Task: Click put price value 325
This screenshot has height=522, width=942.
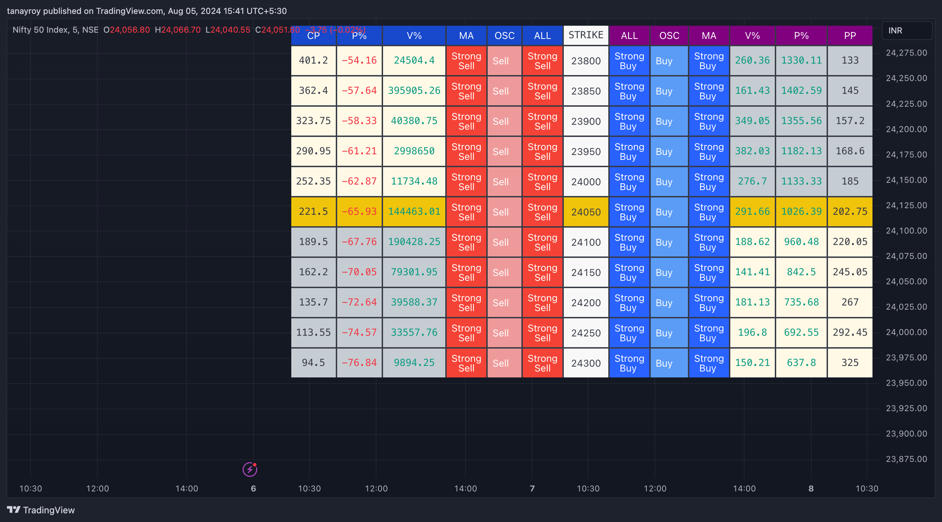Action: tap(850, 363)
